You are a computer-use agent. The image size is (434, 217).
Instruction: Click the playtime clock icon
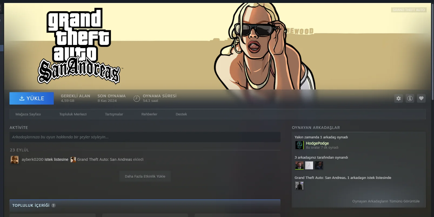pyautogui.click(x=137, y=99)
